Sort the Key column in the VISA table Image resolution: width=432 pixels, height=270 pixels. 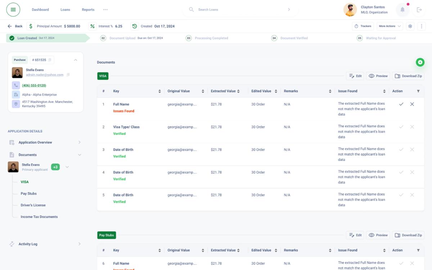click(159, 91)
